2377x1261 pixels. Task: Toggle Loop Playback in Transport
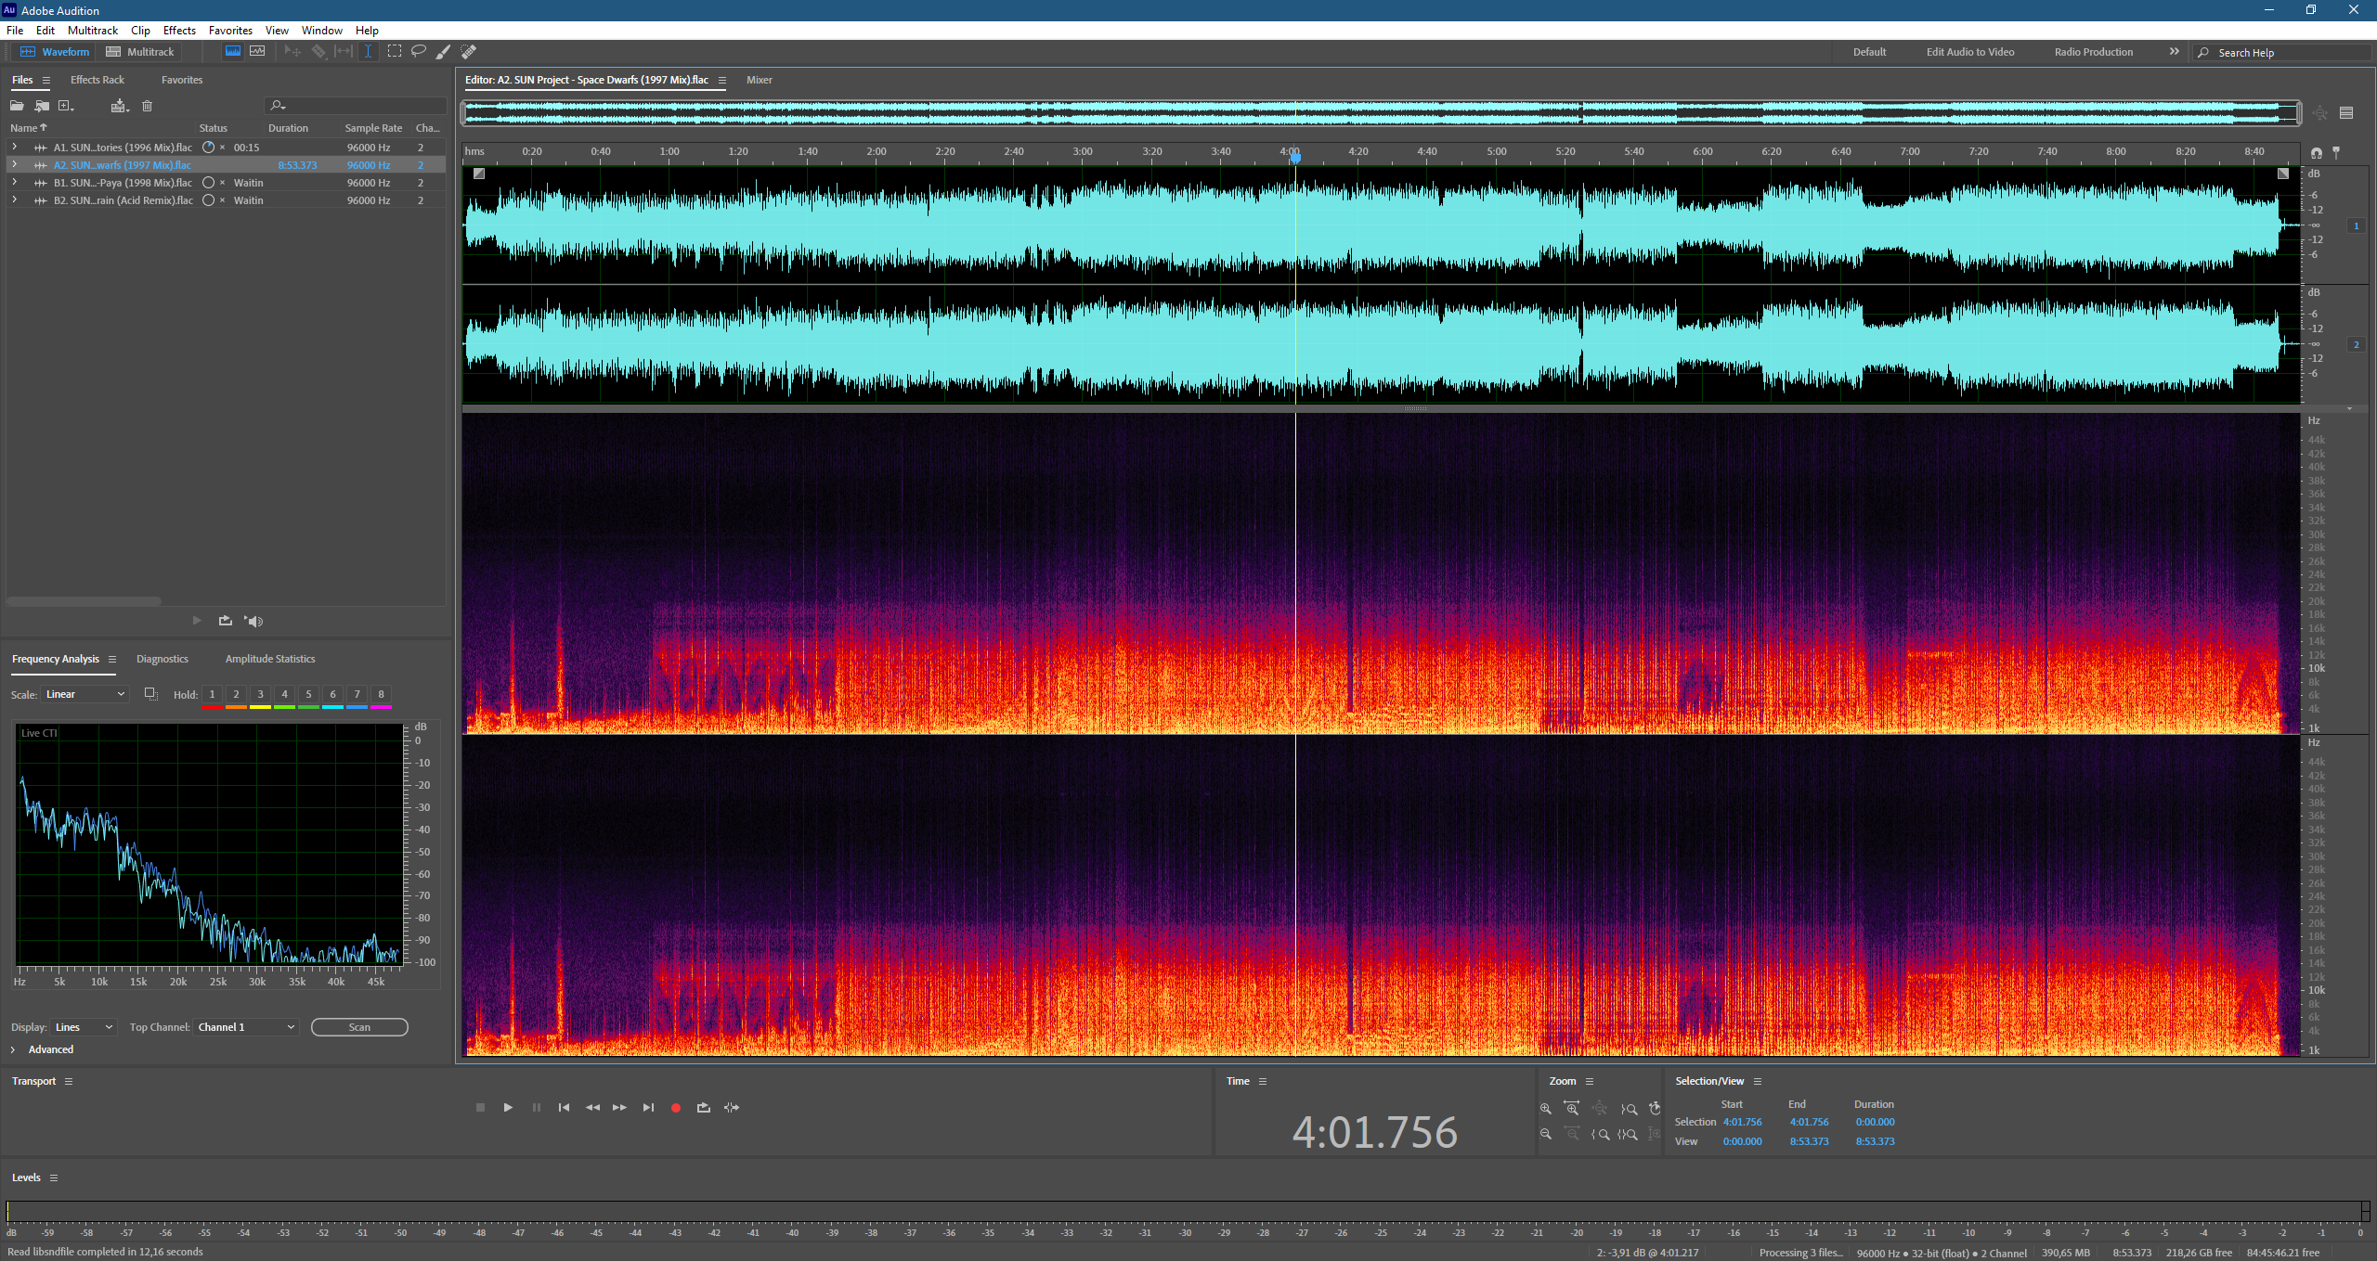click(x=704, y=1107)
